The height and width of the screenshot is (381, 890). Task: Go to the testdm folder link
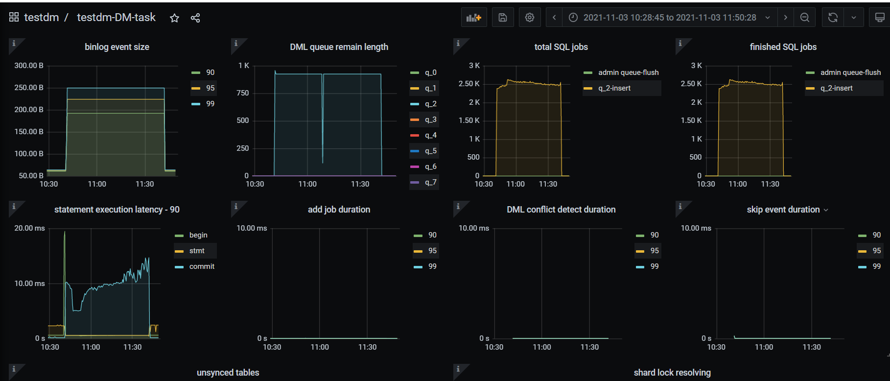tap(41, 18)
